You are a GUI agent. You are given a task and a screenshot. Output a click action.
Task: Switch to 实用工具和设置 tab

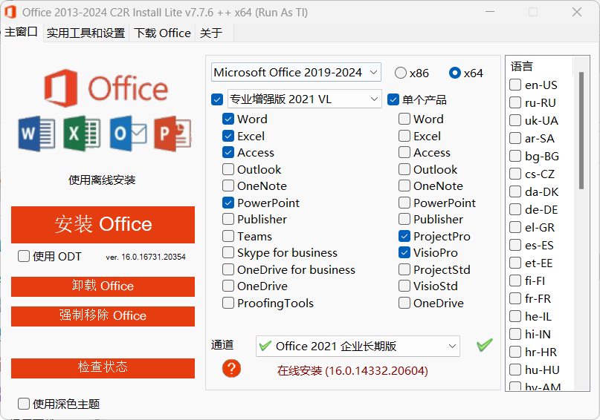(x=86, y=33)
